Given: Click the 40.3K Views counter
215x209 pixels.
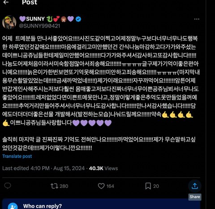Looking at the screenshot, I should point(103,168).
